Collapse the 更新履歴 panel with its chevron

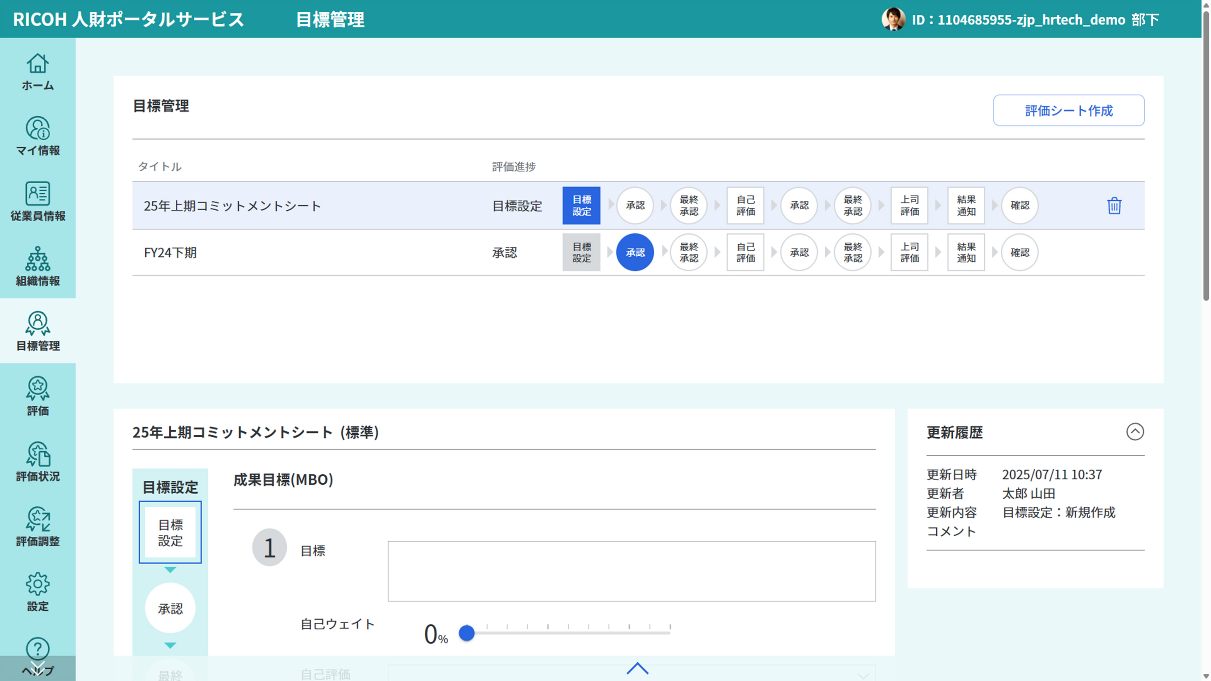click(x=1135, y=432)
